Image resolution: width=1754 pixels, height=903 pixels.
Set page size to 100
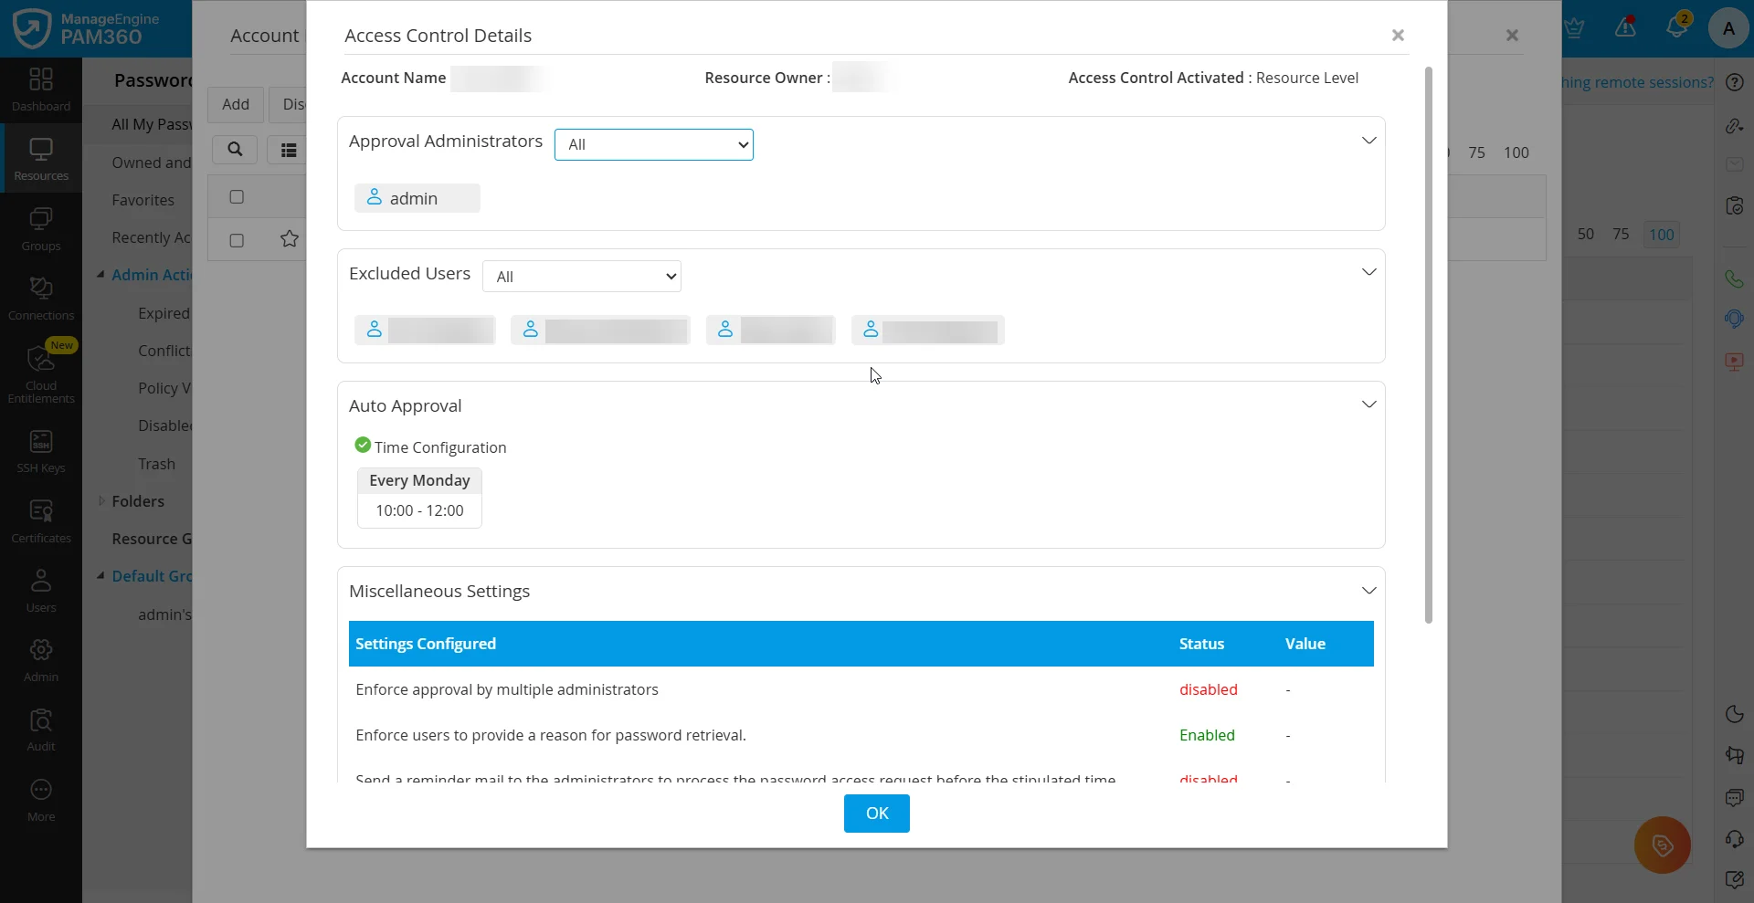1663,235
